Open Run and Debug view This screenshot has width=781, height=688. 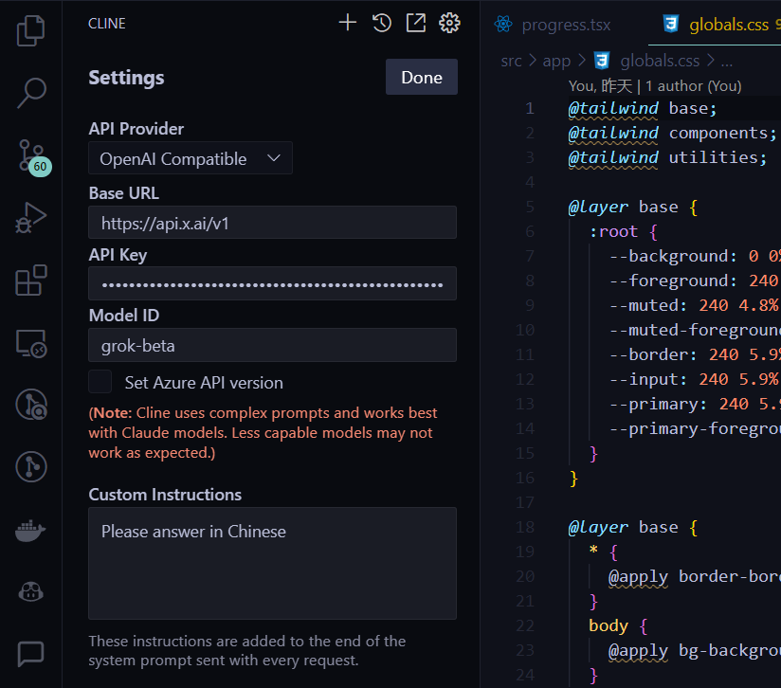[30, 218]
